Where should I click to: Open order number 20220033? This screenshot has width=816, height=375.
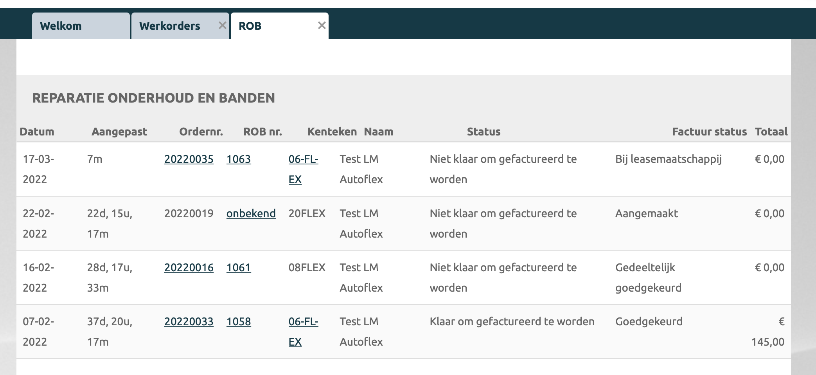(x=189, y=322)
